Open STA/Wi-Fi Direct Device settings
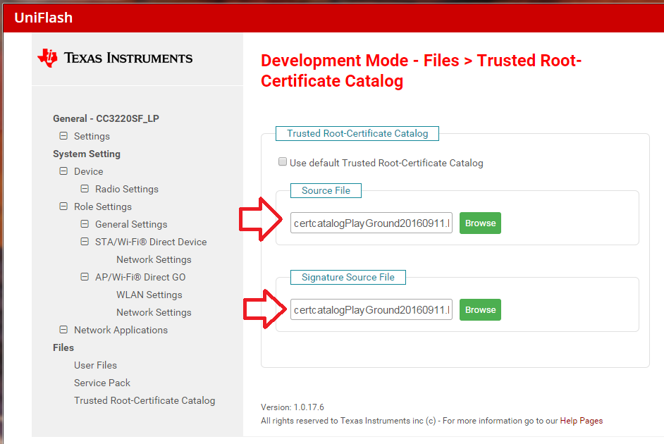Screen dimensions: 664x444 151,242
